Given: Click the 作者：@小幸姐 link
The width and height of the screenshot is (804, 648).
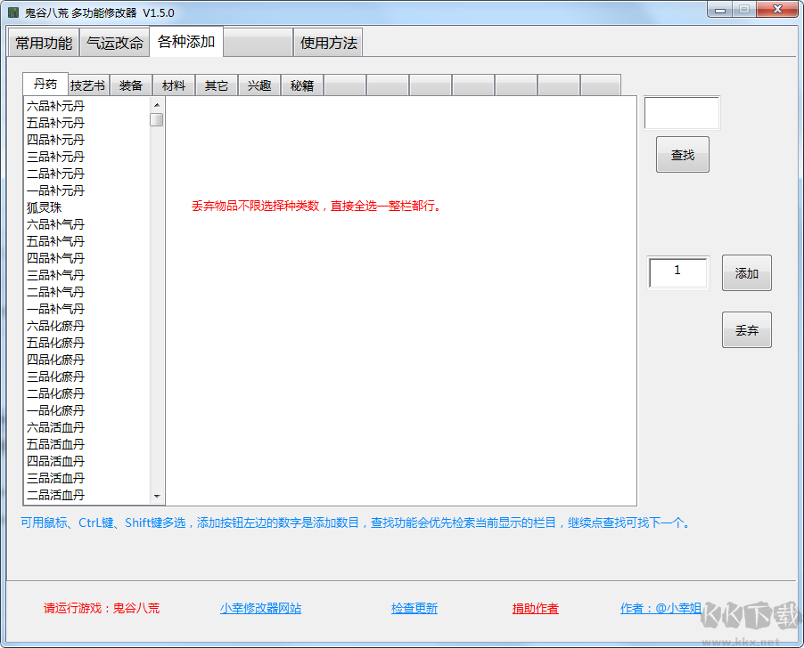Looking at the screenshot, I should tap(660, 608).
